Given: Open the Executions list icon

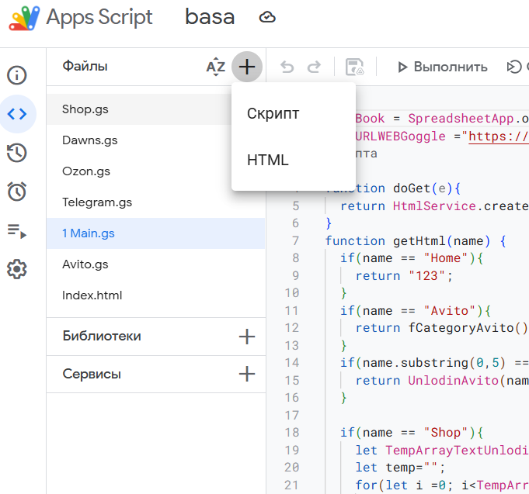Looking at the screenshot, I should [17, 231].
